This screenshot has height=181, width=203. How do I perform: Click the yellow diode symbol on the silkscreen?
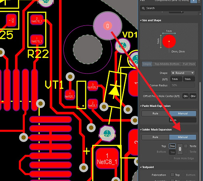115,90
